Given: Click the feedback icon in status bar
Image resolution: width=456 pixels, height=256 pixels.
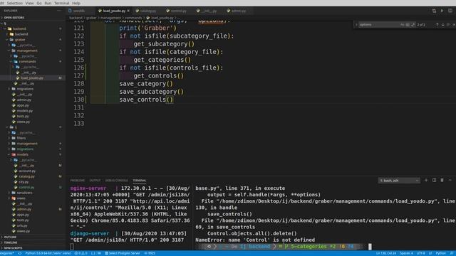Looking at the screenshot, I should 452,253.
